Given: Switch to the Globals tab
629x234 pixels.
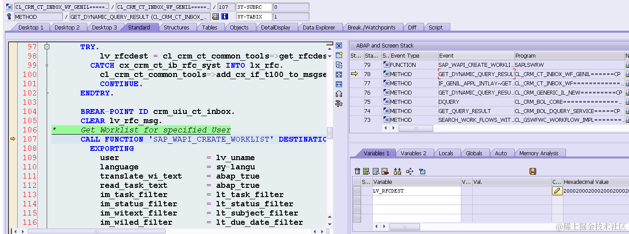Looking at the screenshot, I should (474, 153).
